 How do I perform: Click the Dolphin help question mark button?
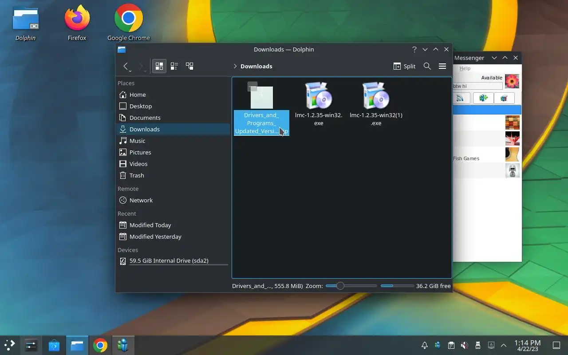414,49
